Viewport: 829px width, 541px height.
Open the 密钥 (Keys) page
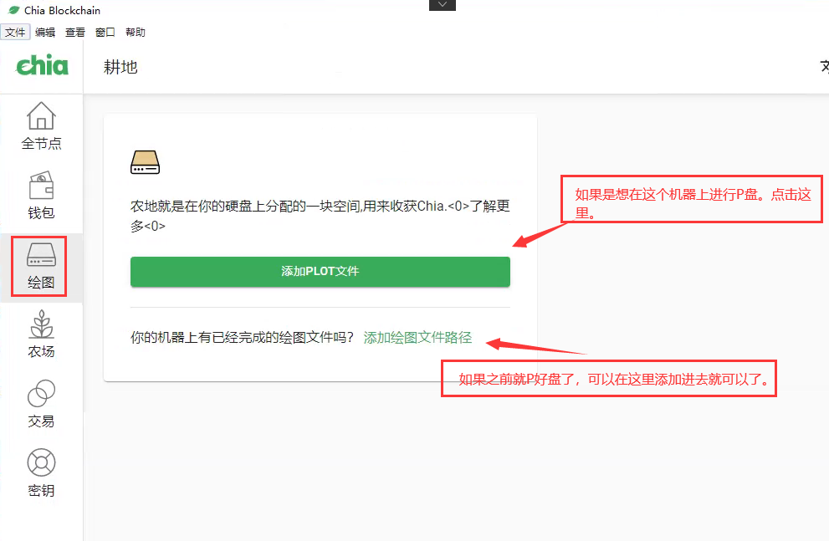point(40,473)
